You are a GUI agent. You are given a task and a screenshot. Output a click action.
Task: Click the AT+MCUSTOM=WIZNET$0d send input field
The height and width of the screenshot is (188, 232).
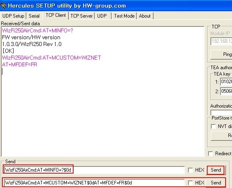(x=94, y=183)
